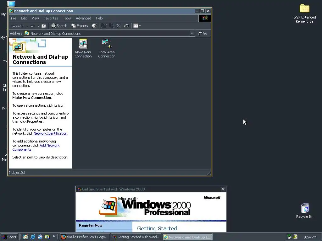The width and height of the screenshot is (322, 241).
Task: Select the Make New Connection icon
Action: point(83,48)
